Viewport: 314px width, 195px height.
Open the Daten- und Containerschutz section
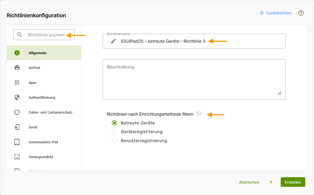pyautogui.click(x=44, y=112)
